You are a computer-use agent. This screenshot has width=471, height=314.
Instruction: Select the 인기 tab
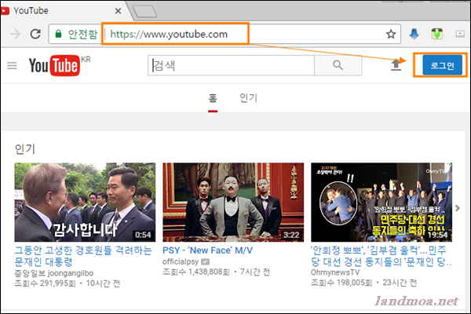(x=248, y=98)
